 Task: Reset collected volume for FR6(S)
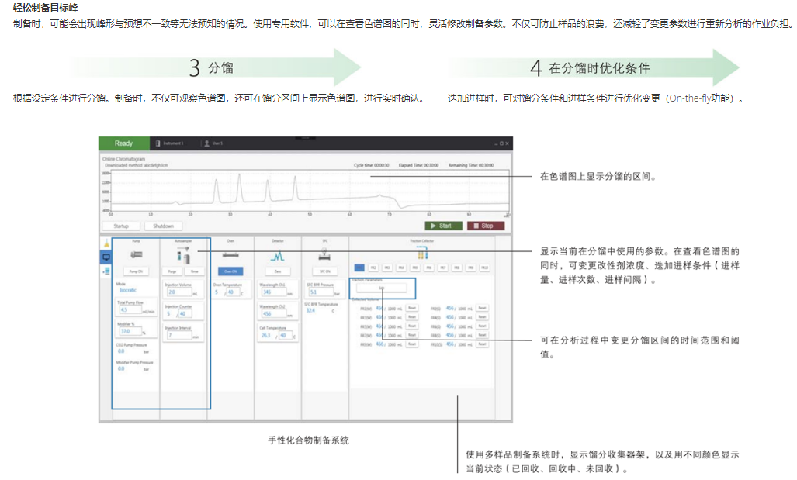[483, 326]
